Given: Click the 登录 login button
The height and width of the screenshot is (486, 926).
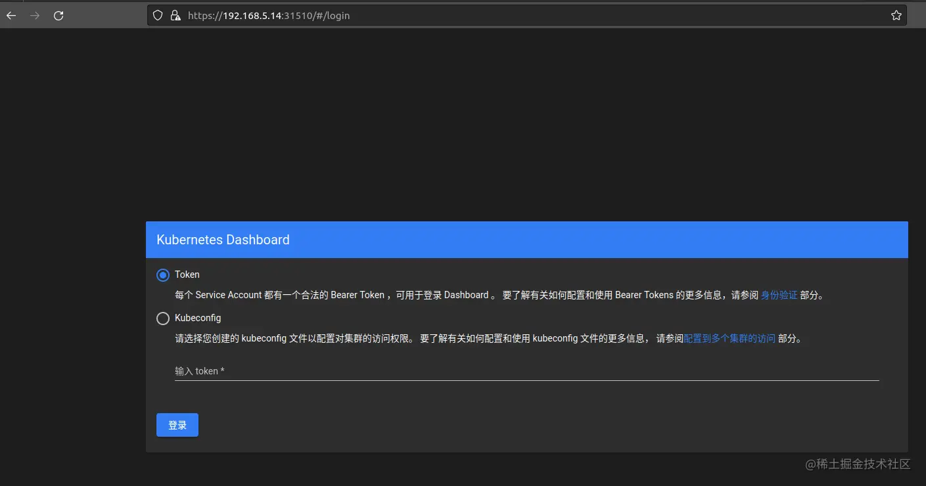Looking at the screenshot, I should 177,425.
